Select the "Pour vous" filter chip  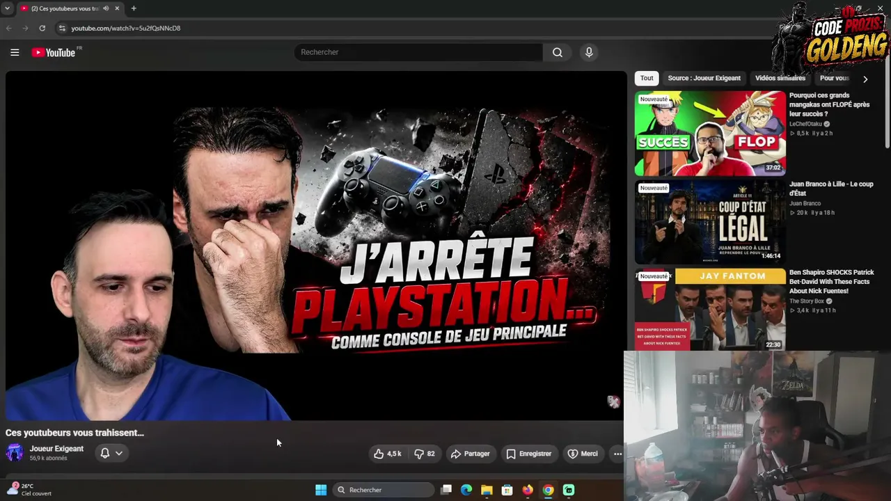click(x=835, y=78)
